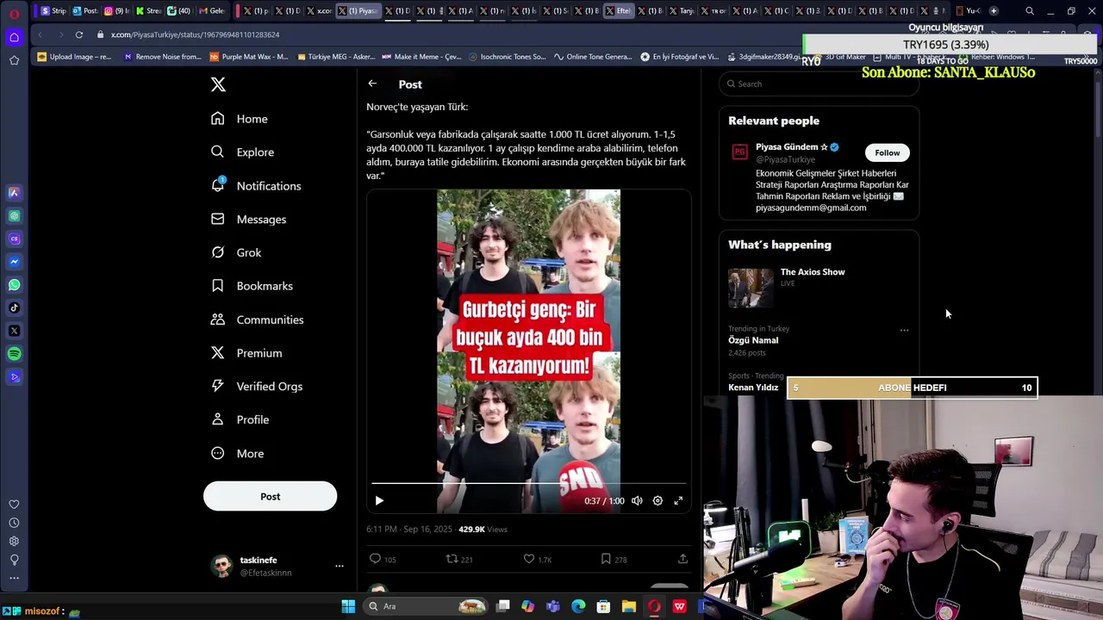Open Spotify in Opera sidebar
This screenshot has width=1103, height=620.
pyautogui.click(x=14, y=354)
